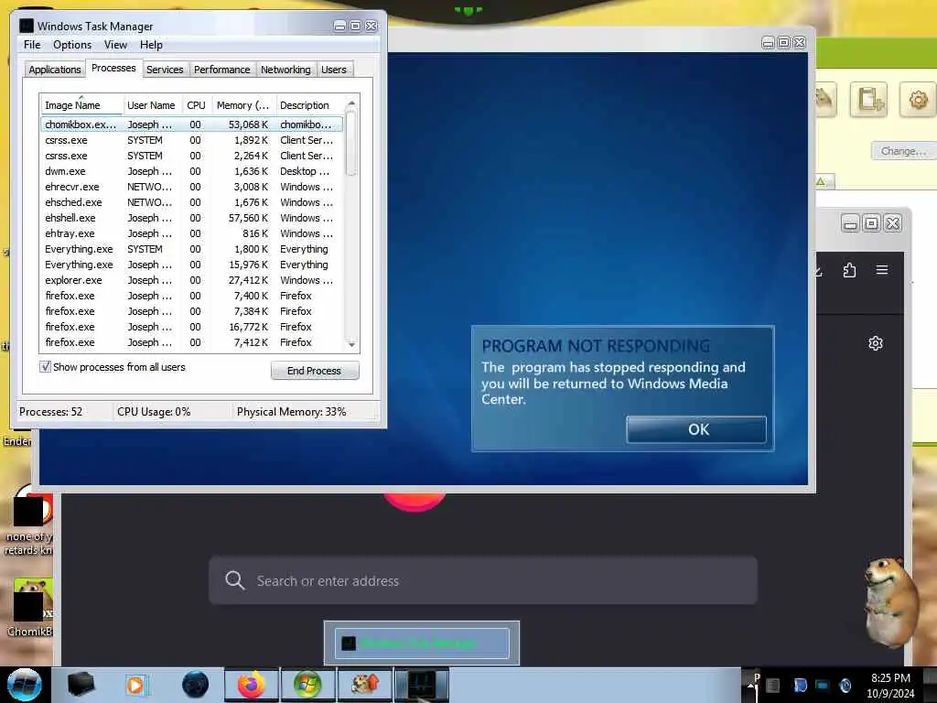This screenshot has height=703, width=937.
Task: Switch to the Networking tab
Action: [285, 70]
